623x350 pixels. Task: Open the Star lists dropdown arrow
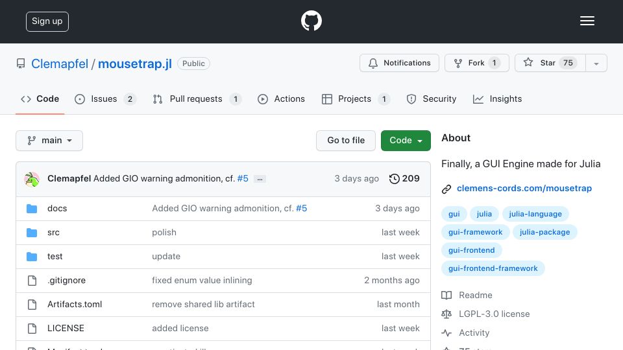596,63
